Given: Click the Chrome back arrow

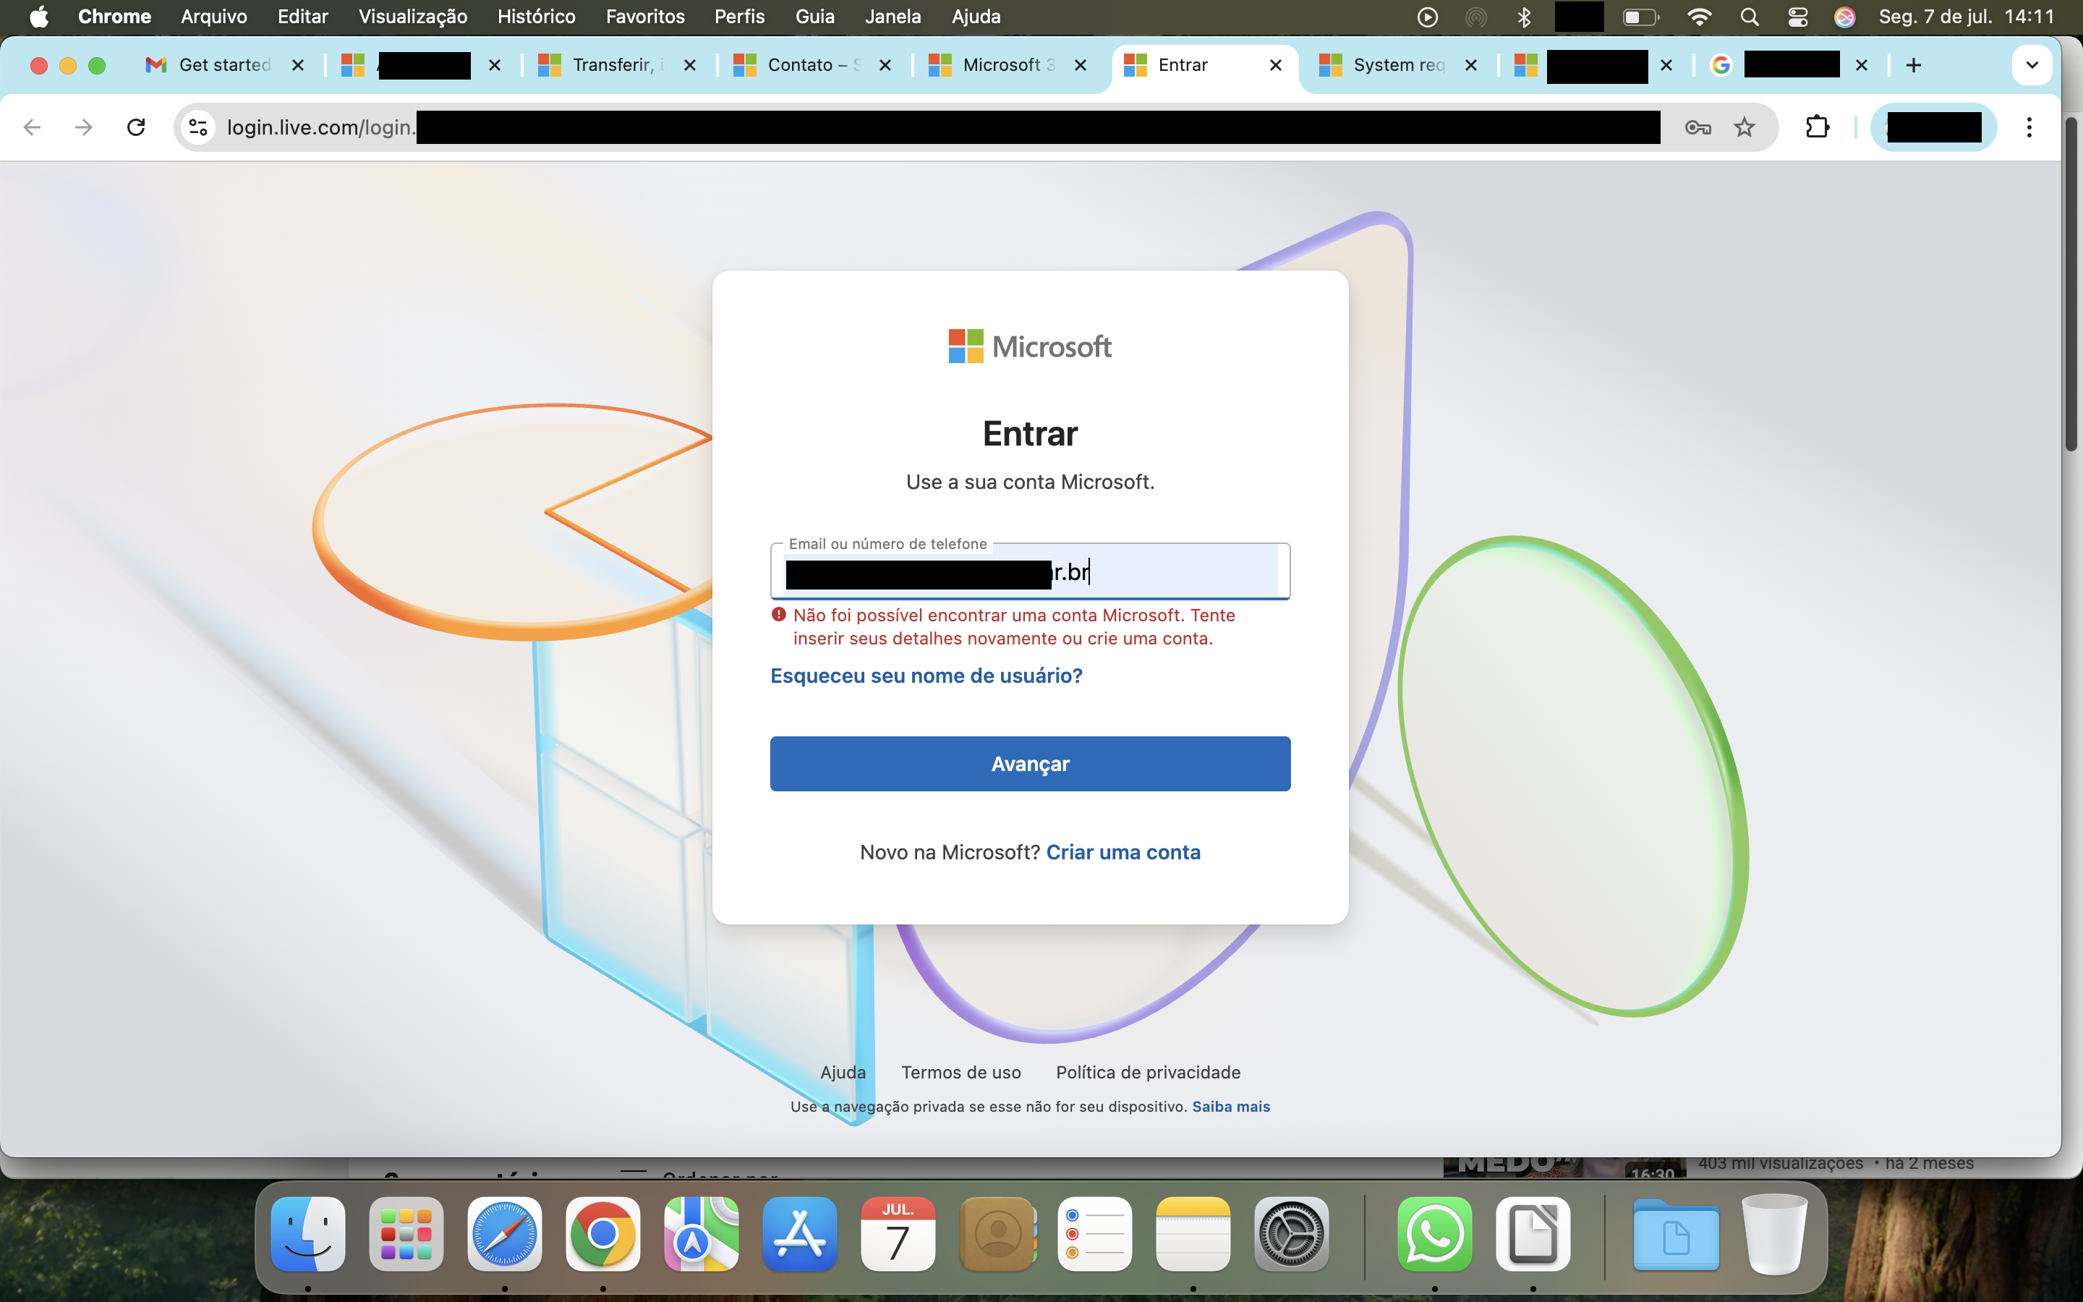Looking at the screenshot, I should click(32, 127).
